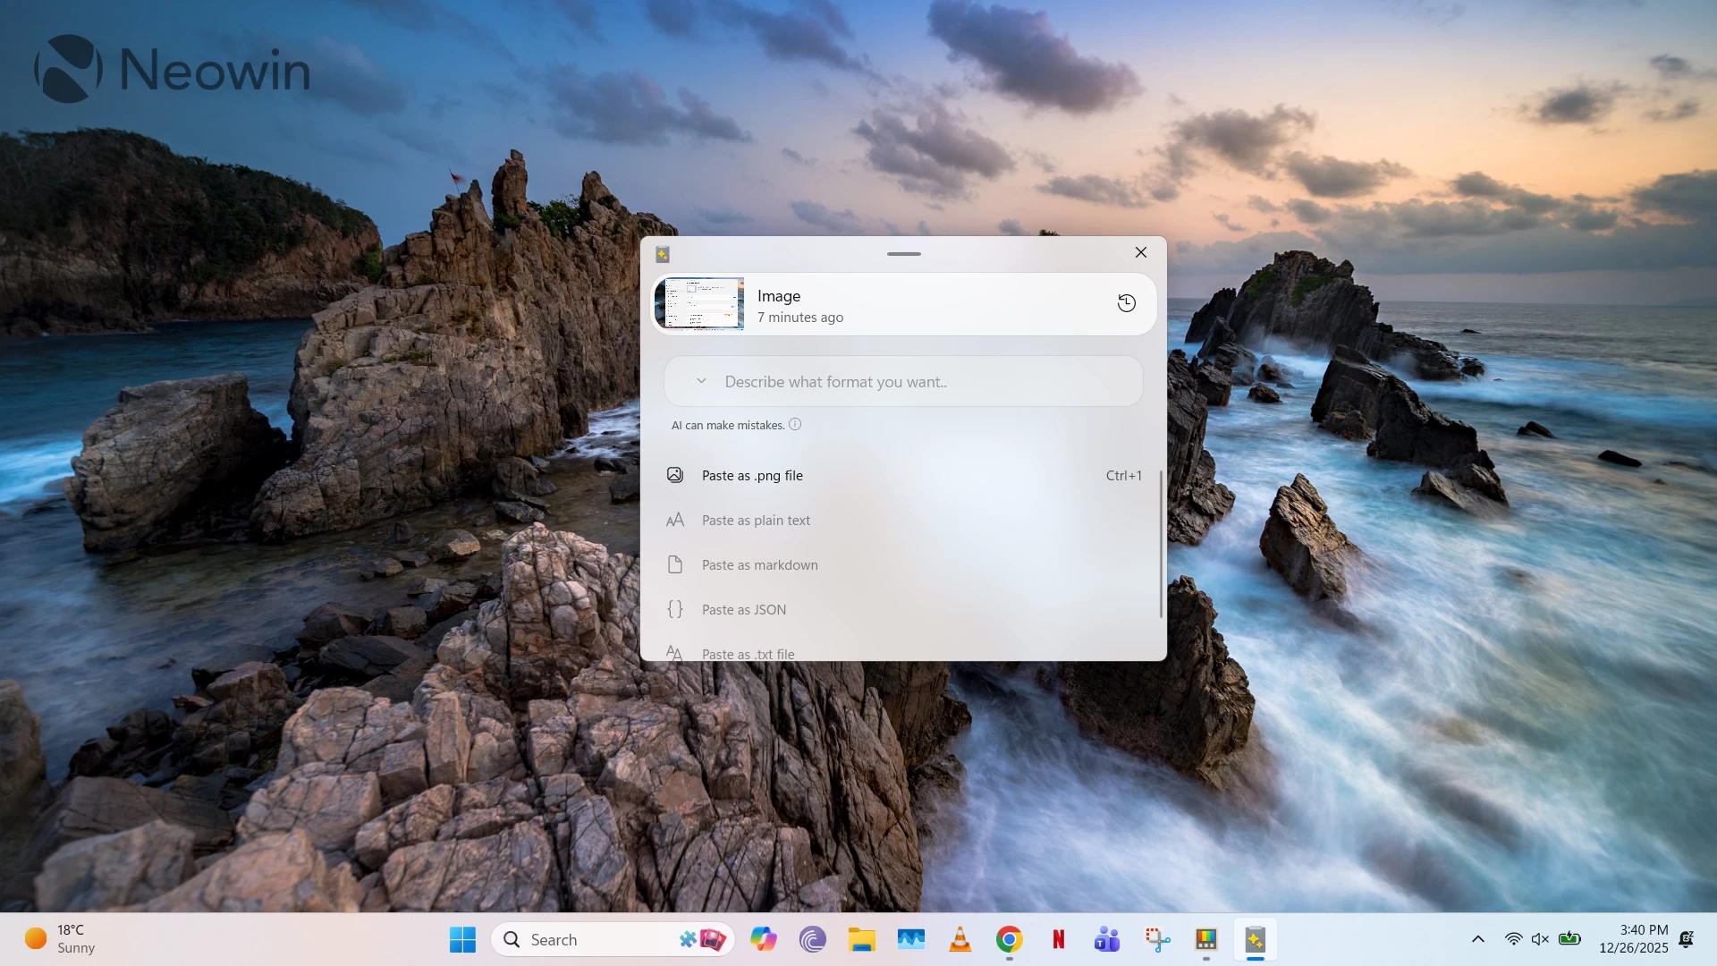Click the Advanced Paste app icon in title bar
This screenshot has width=1717, height=966.
pyautogui.click(x=663, y=254)
